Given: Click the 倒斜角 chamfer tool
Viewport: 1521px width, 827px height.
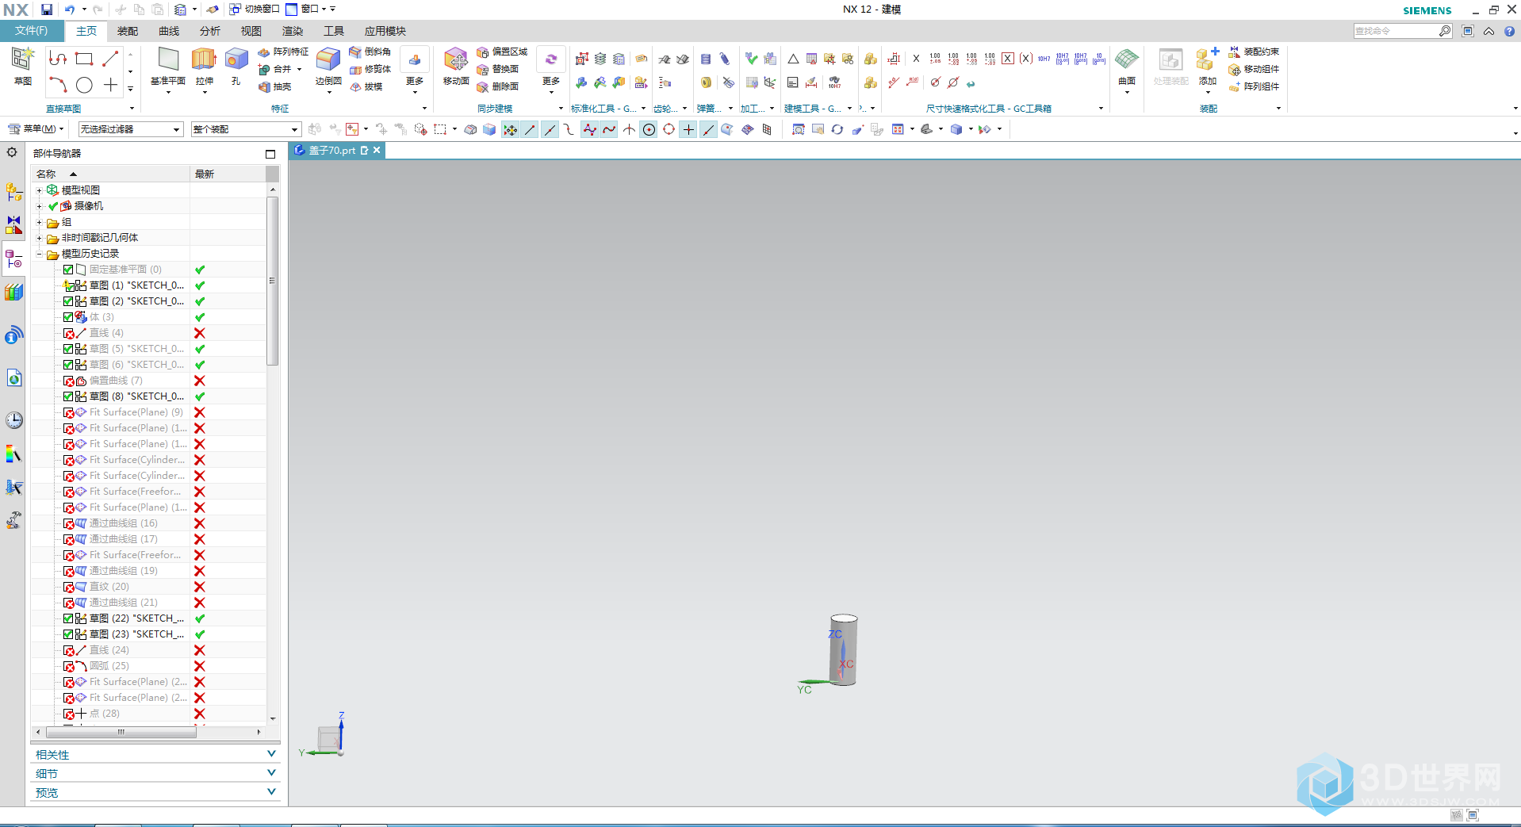Looking at the screenshot, I should point(370,52).
